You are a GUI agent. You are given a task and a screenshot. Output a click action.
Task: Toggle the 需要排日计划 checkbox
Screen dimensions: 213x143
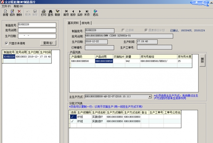[146, 30]
